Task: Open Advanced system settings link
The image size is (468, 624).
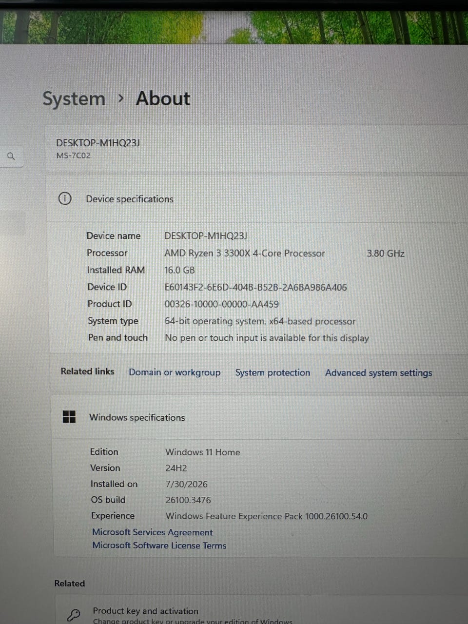Action: point(379,373)
